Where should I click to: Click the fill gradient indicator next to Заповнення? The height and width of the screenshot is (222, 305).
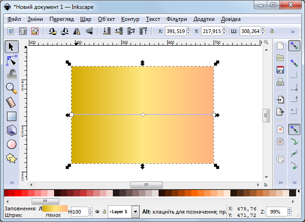[55, 209]
